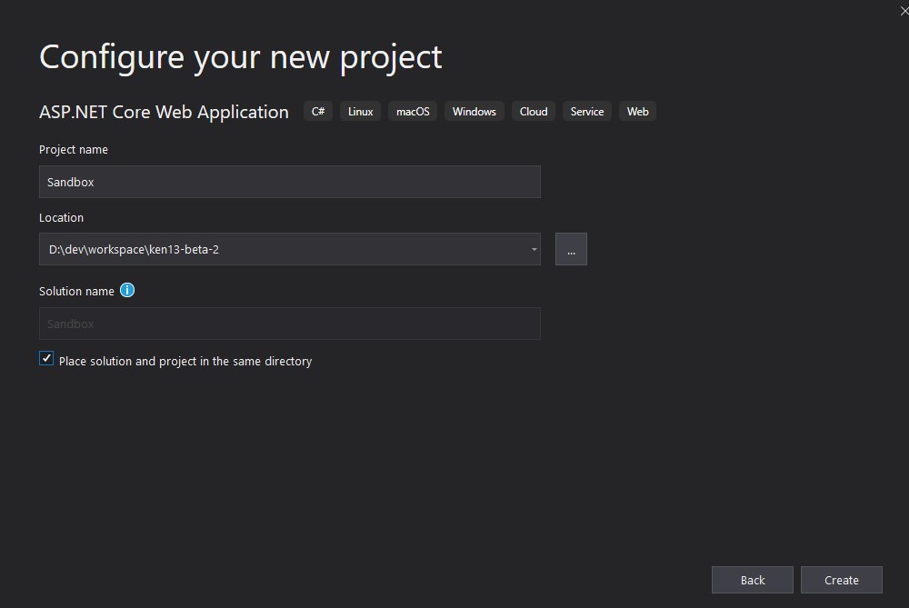Open the Location browse button

(571, 249)
